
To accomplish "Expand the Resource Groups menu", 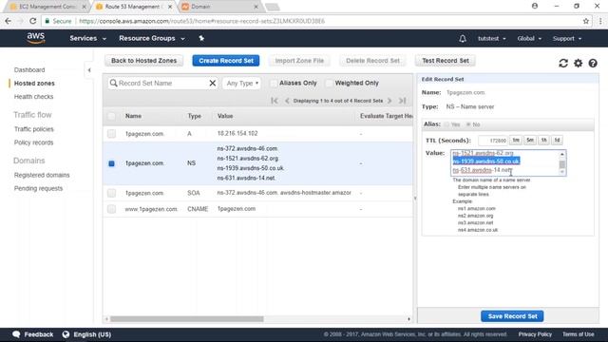I will tap(152, 38).
